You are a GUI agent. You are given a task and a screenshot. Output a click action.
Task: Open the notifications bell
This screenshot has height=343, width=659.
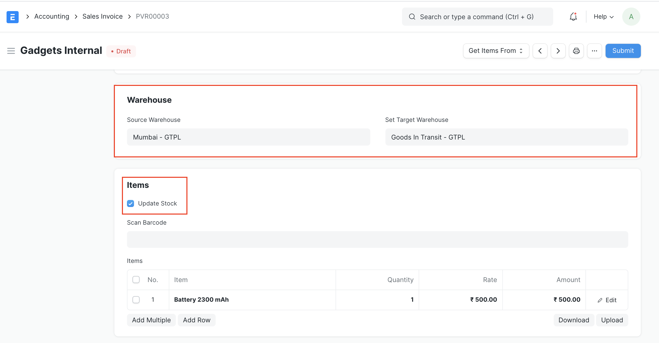[x=573, y=17]
